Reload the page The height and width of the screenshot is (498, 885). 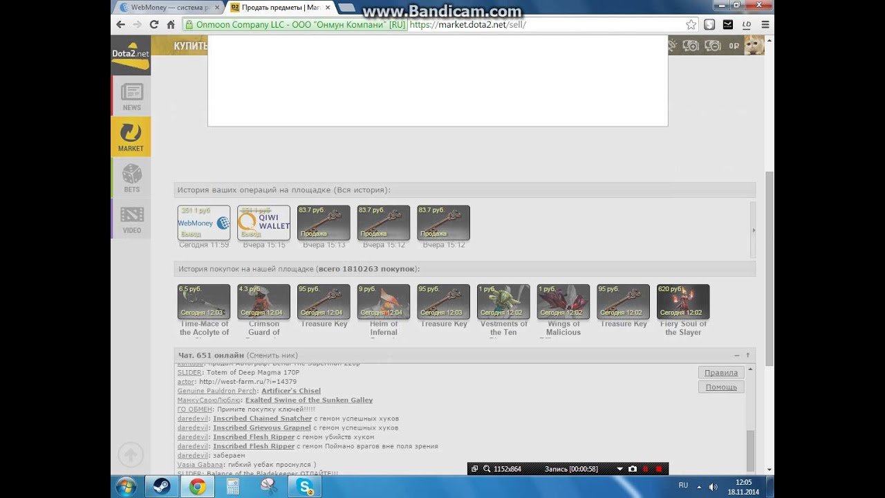(x=154, y=24)
